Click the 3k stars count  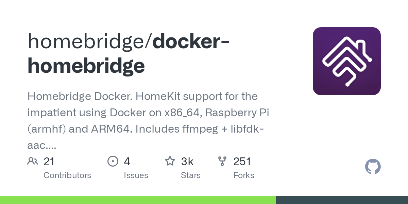pos(187,161)
